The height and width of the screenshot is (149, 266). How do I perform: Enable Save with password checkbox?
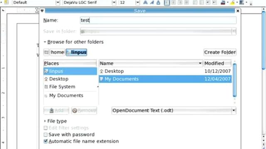click(x=45, y=135)
